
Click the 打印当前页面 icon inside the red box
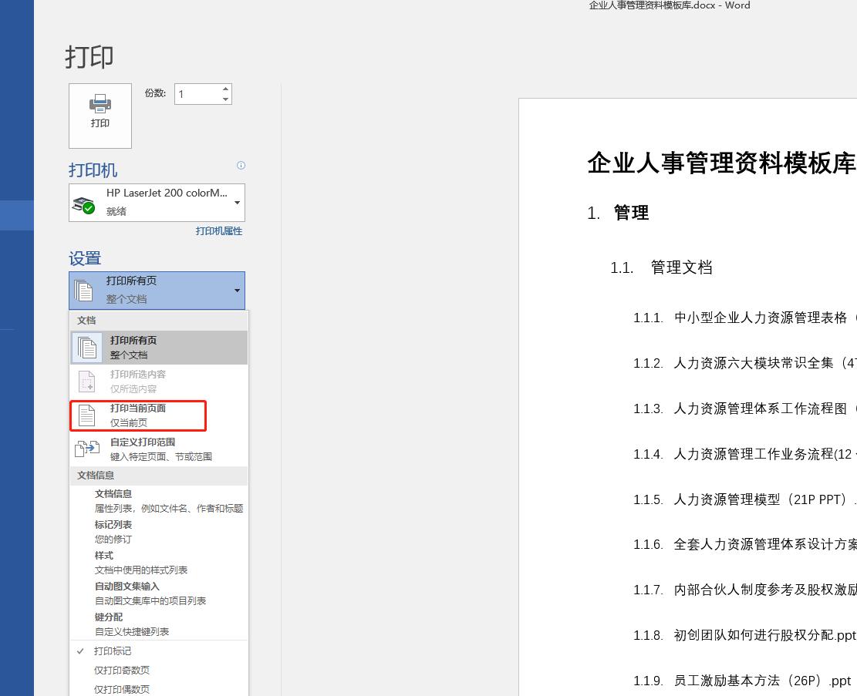tap(87, 415)
